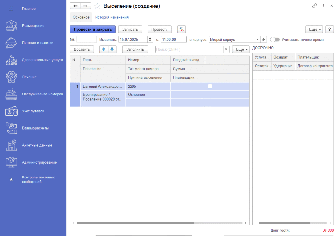The width and height of the screenshot is (335, 236).
Task: Select the Основное tab
Action: click(81, 17)
